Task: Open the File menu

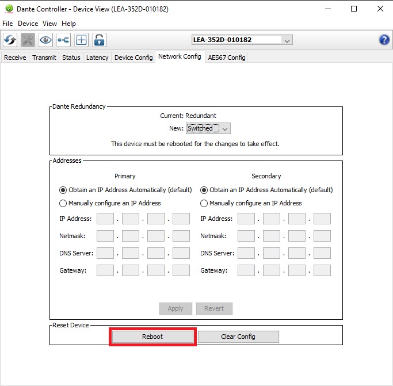Action: tap(7, 24)
